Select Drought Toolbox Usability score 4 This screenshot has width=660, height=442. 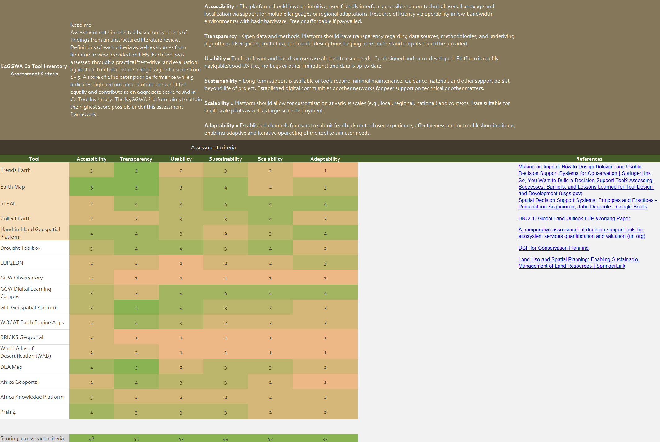click(x=181, y=248)
